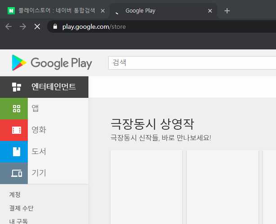Click the 검색 search field
The width and height of the screenshot is (276, 224).
point(192,63)
